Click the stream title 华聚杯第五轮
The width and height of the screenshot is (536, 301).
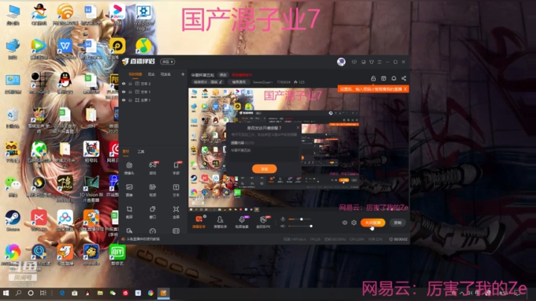[x=202, y=75]
